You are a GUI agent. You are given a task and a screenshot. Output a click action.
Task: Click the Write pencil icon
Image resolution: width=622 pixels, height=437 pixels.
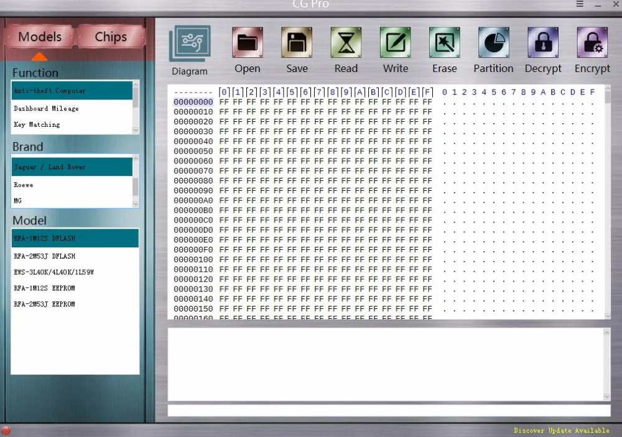tap(395, 42)
